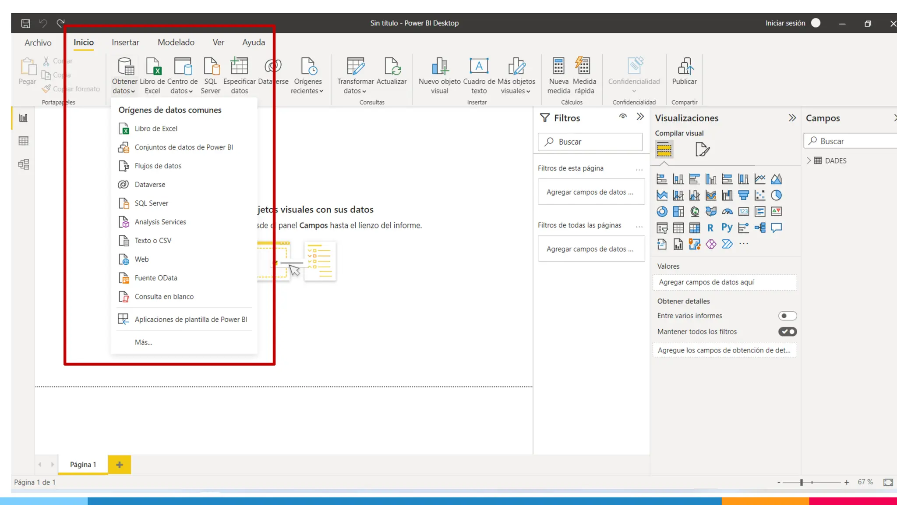Choose Texto o CSV from menu
This screenshot has height=505, width=897.
(x=153, y=241)
